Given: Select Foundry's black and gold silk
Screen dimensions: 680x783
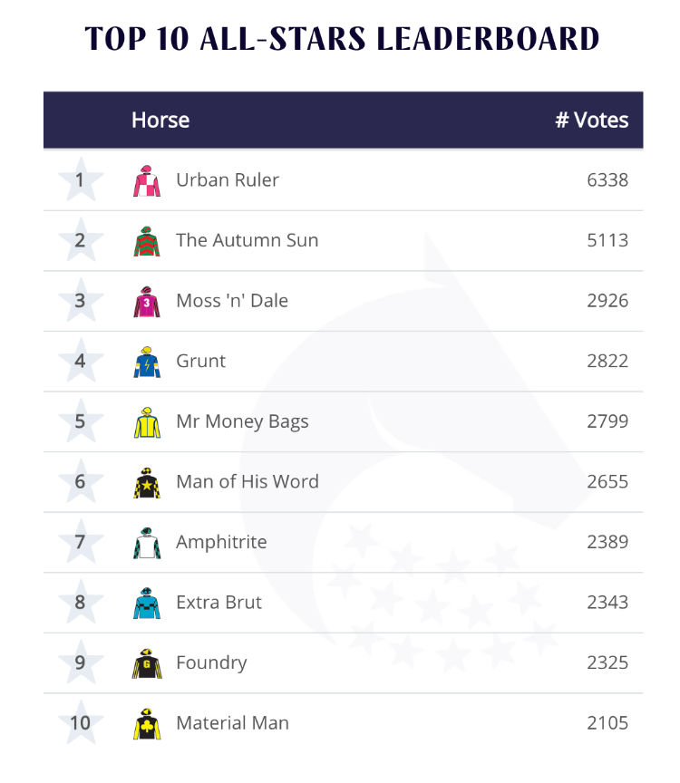Looking at the screenshot, I should pyautogui.click(x=147, y=663).
